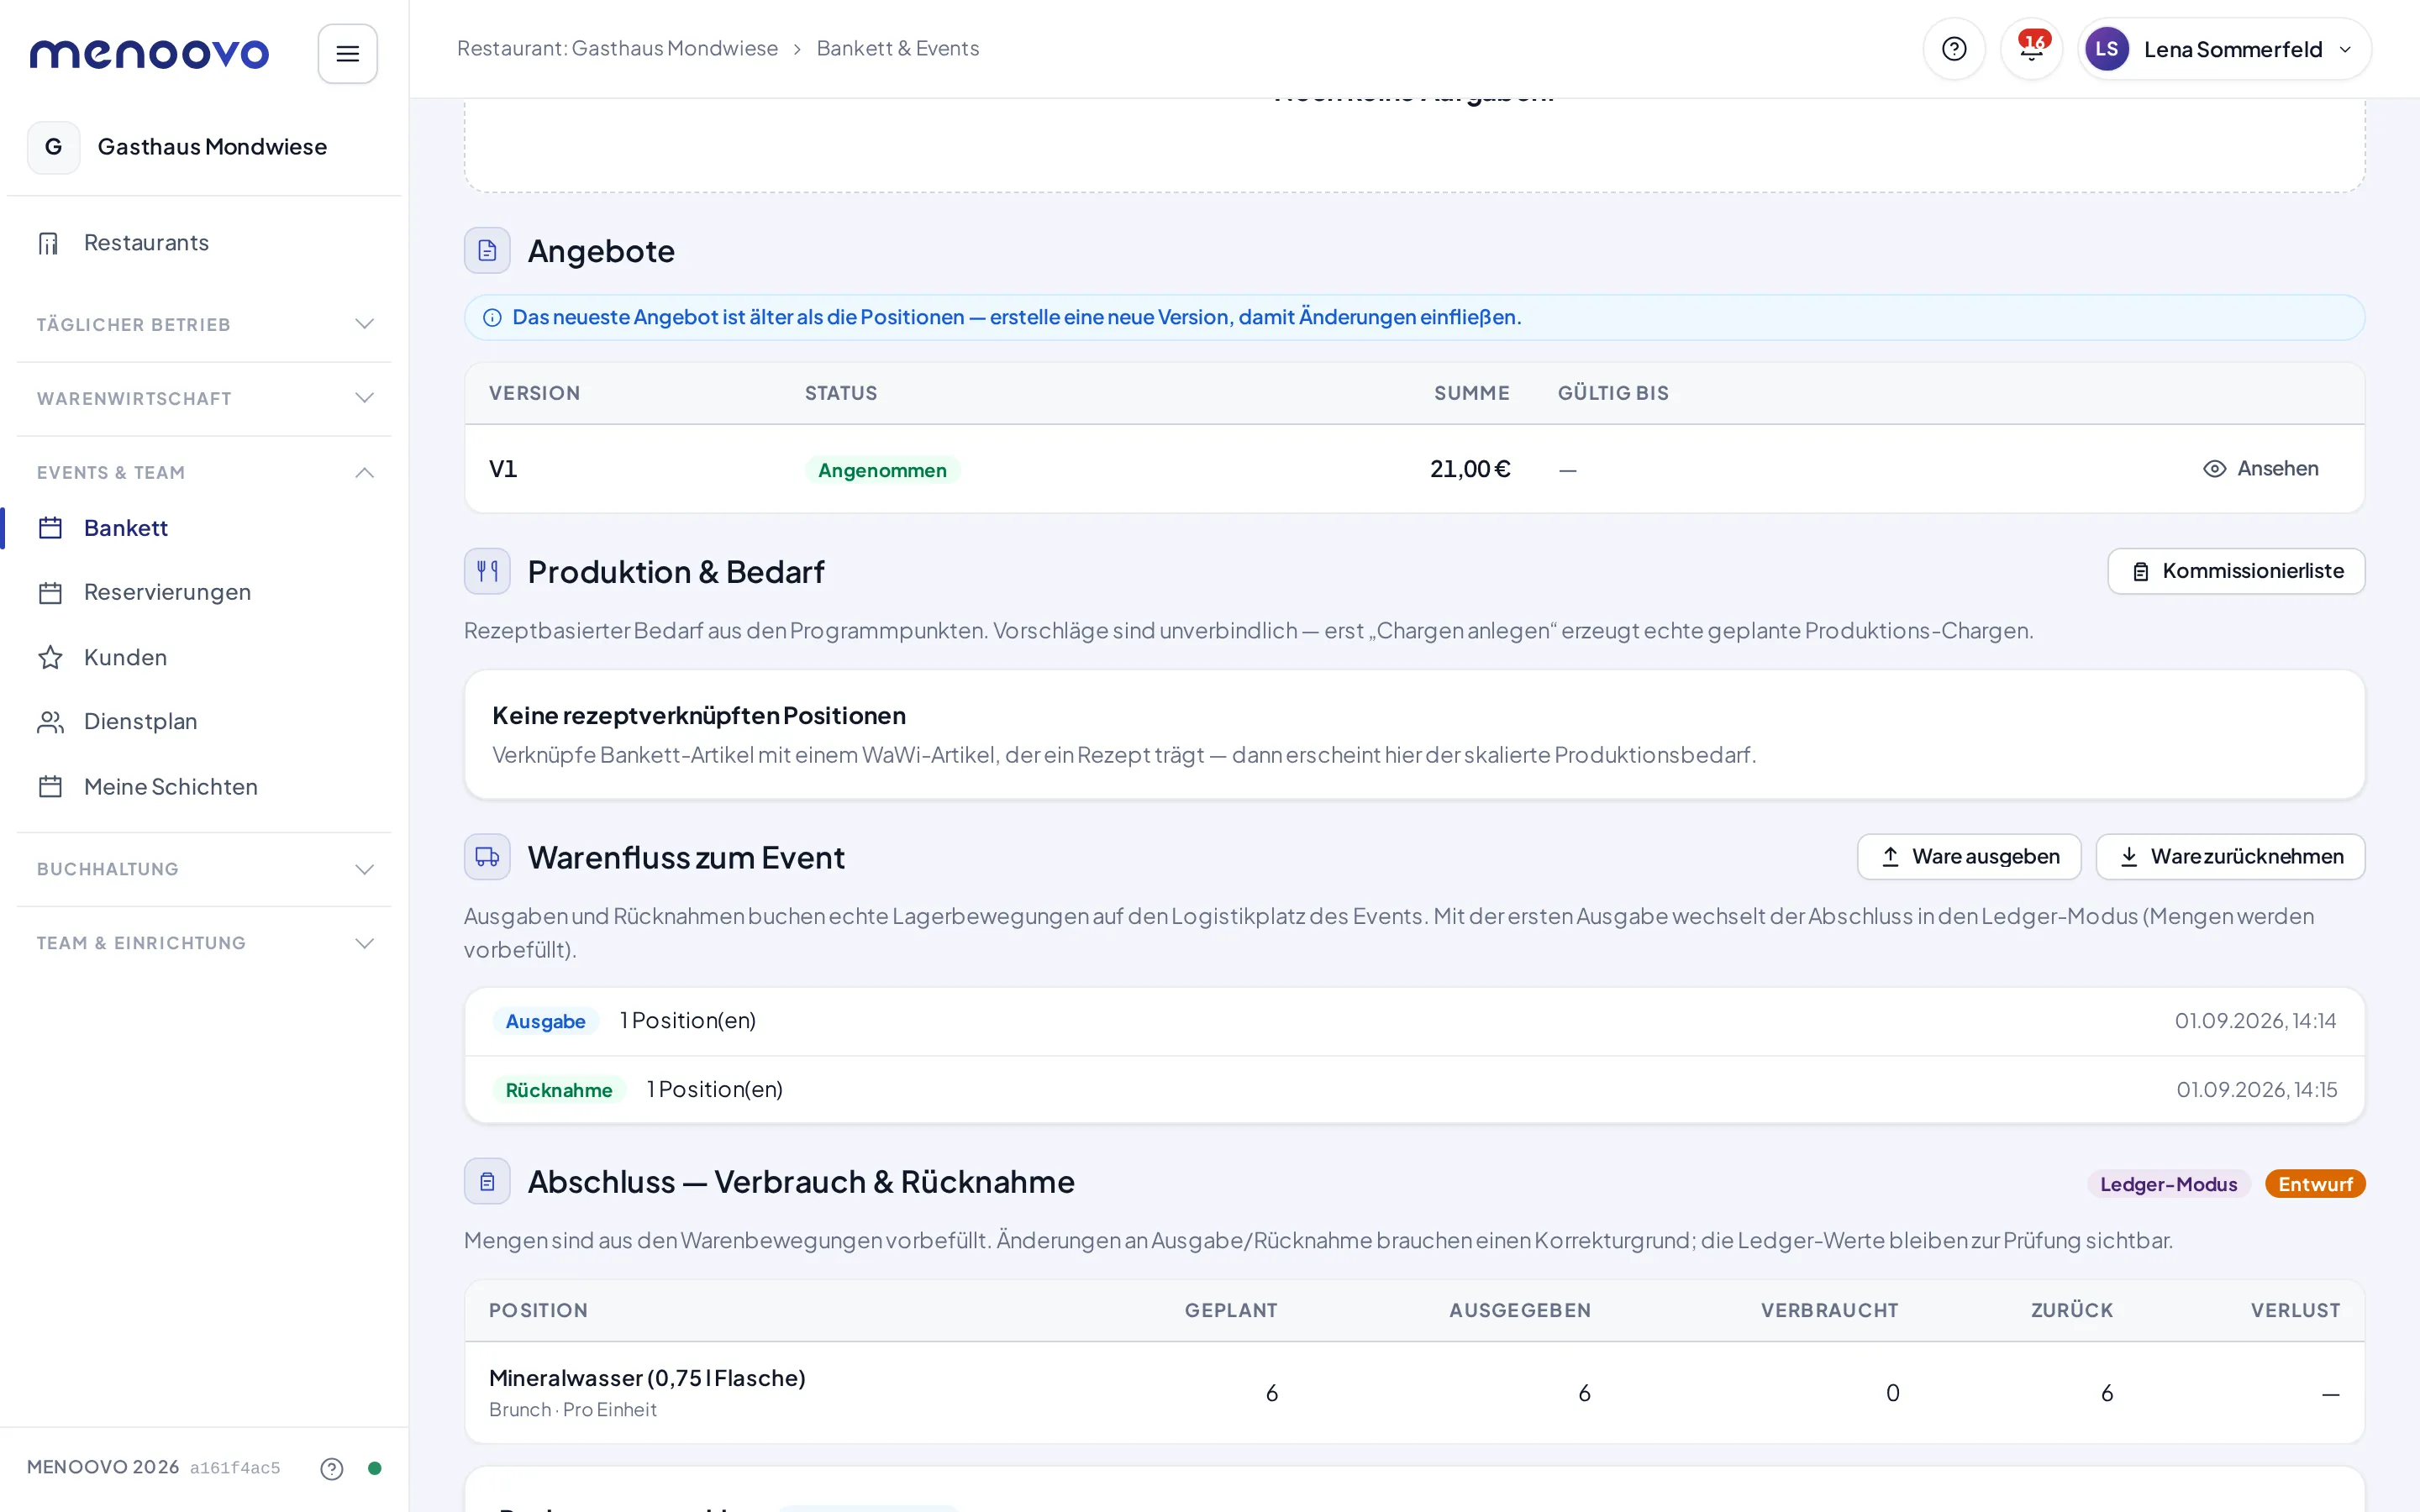2420x1512 pixels.
Task: Expand Buchhaltung section
Action: [203, 869]
